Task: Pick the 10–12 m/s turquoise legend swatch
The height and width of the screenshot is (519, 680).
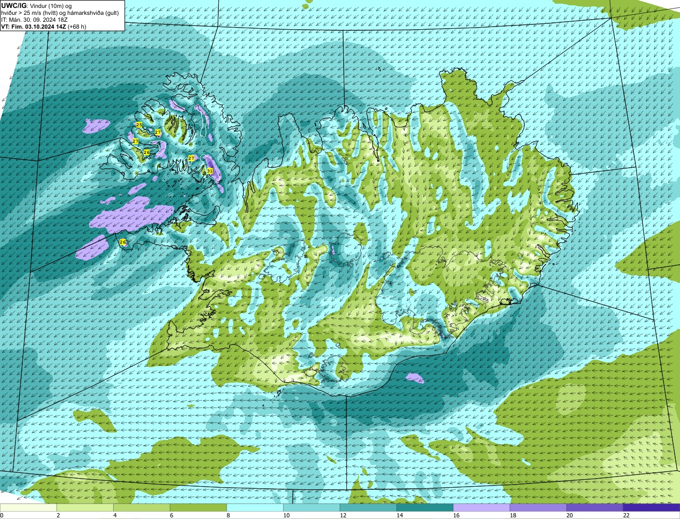Action: (312, 507)
